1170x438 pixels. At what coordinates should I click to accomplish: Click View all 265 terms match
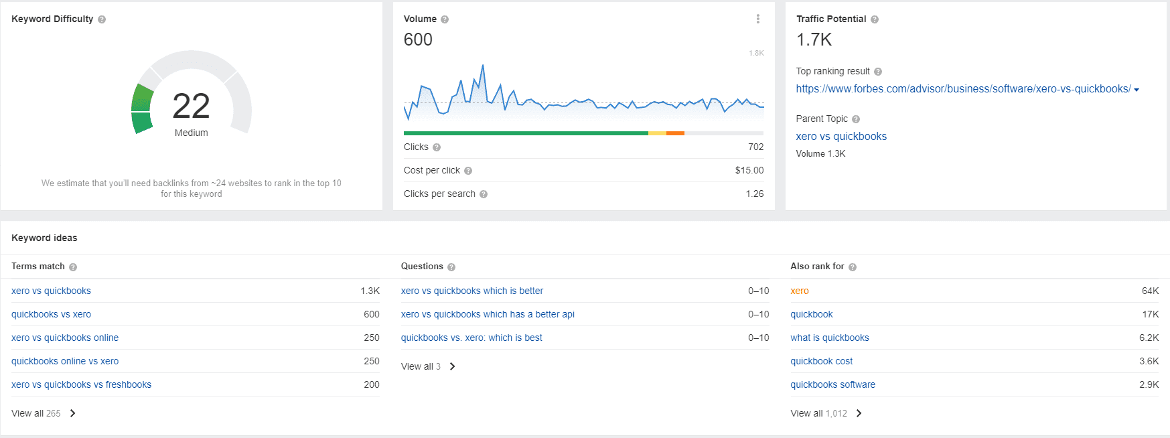tap(36, 413)
